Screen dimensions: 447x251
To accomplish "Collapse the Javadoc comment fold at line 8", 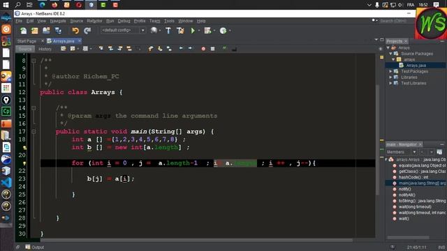I will 34,61.
